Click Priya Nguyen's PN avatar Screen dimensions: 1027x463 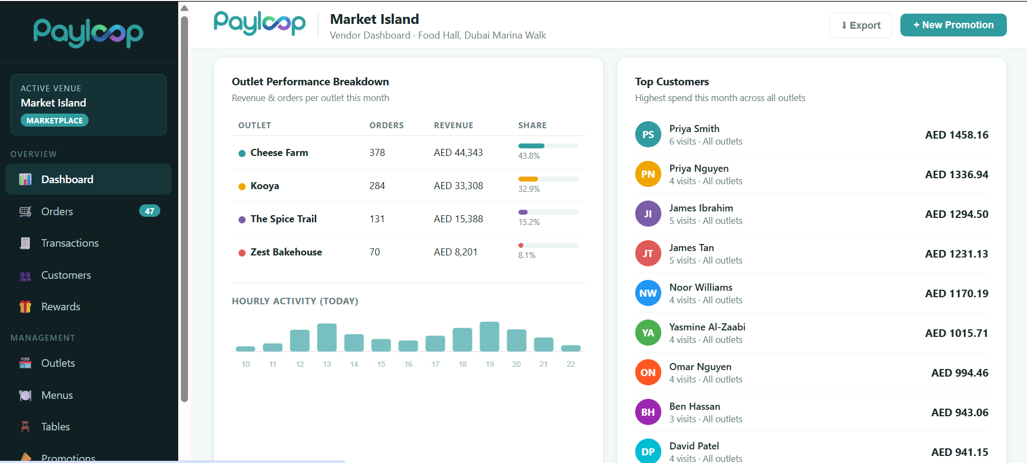coord(648,174)
